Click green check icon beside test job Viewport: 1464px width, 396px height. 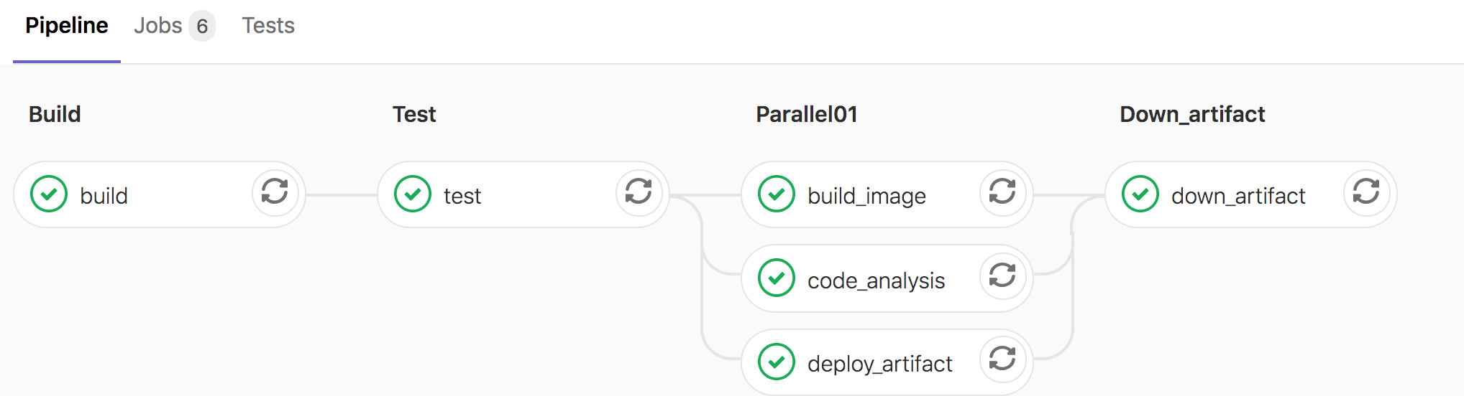pos(413,194)
